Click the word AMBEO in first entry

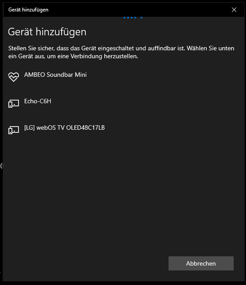[x=34, y=75]
